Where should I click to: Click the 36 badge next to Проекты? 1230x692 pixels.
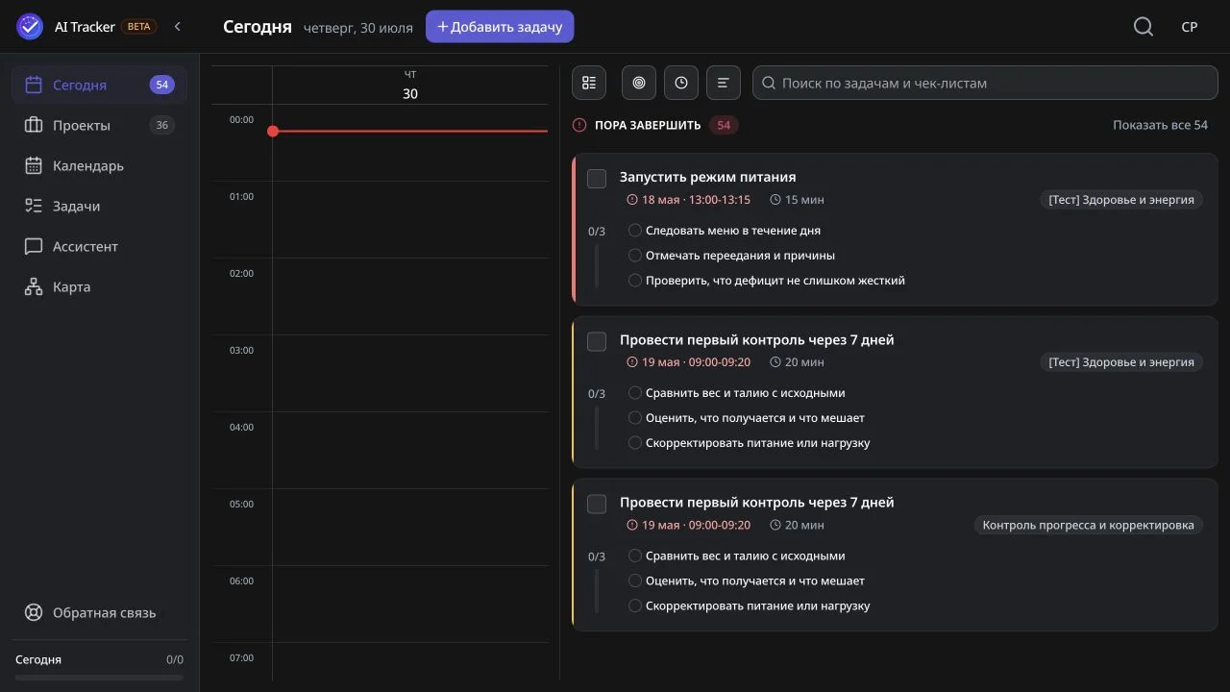pyautogui.click(x=161, y=125)
